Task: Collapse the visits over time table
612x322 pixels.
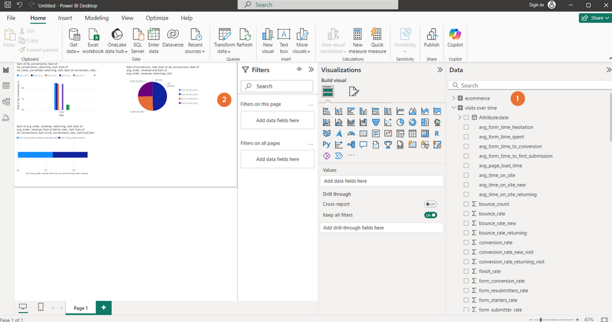Action: (454, 108)
